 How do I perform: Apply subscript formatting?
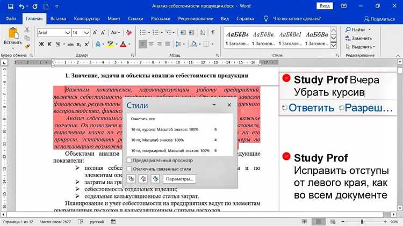coord(79,45)
